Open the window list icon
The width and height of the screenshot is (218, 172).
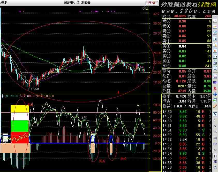pyautogui.click(x=215, y=33)
